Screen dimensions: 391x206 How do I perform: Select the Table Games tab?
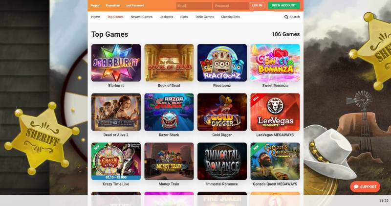[204, 17]
